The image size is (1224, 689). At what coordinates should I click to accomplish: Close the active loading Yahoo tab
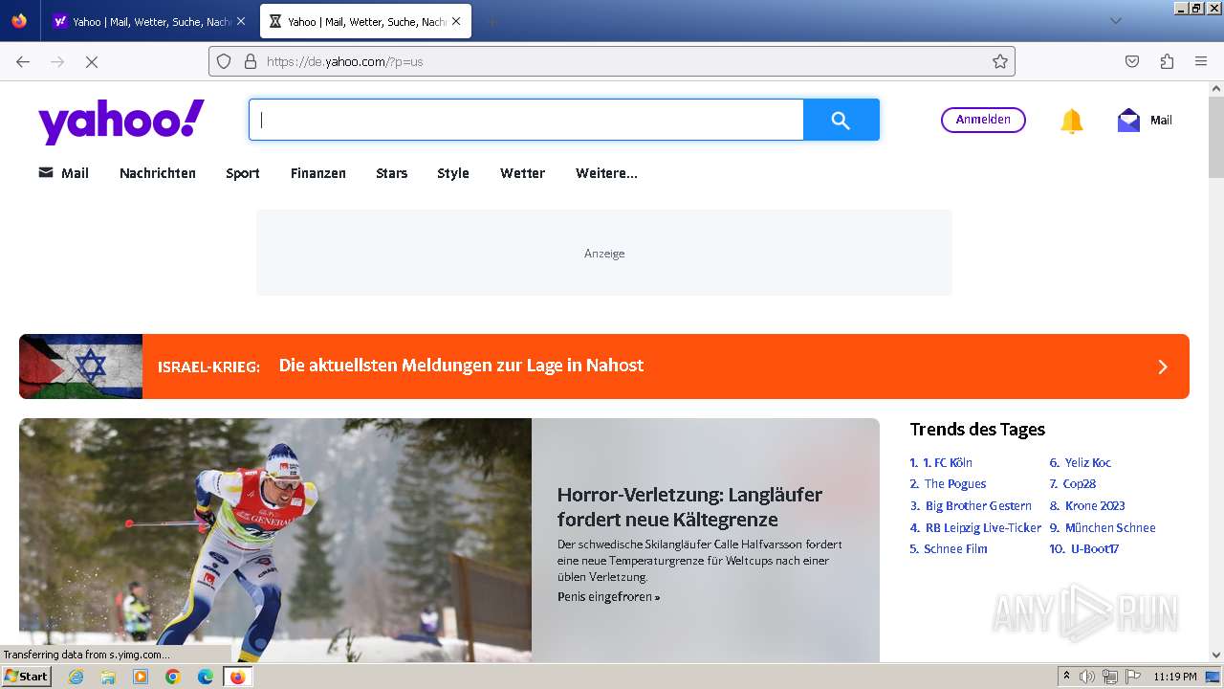(456, 21)
